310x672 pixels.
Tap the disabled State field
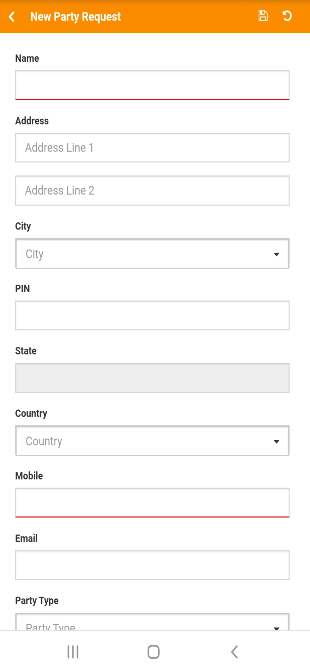152,378
